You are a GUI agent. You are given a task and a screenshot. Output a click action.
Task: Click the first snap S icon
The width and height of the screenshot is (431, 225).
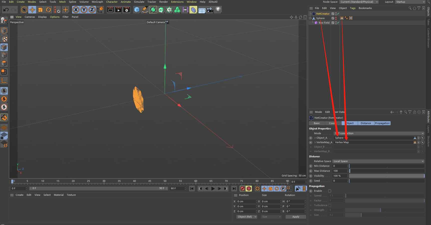[4, 91]
